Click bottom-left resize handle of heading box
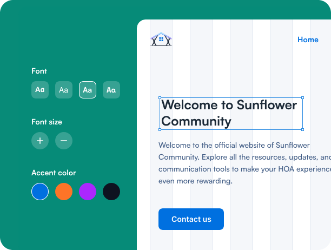Screen dimensions: 331x250 coord(160,129)
